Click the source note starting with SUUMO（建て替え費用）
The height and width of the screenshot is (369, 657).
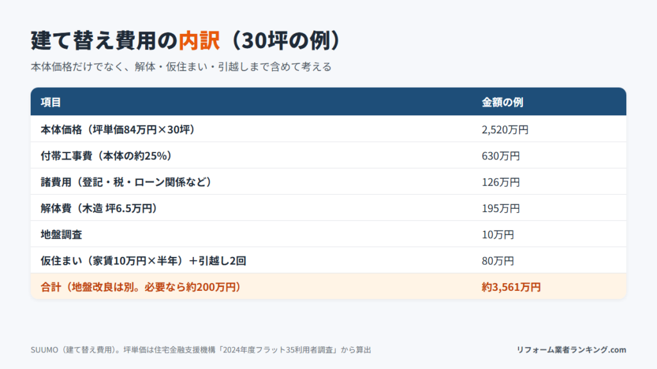[201, 350]
